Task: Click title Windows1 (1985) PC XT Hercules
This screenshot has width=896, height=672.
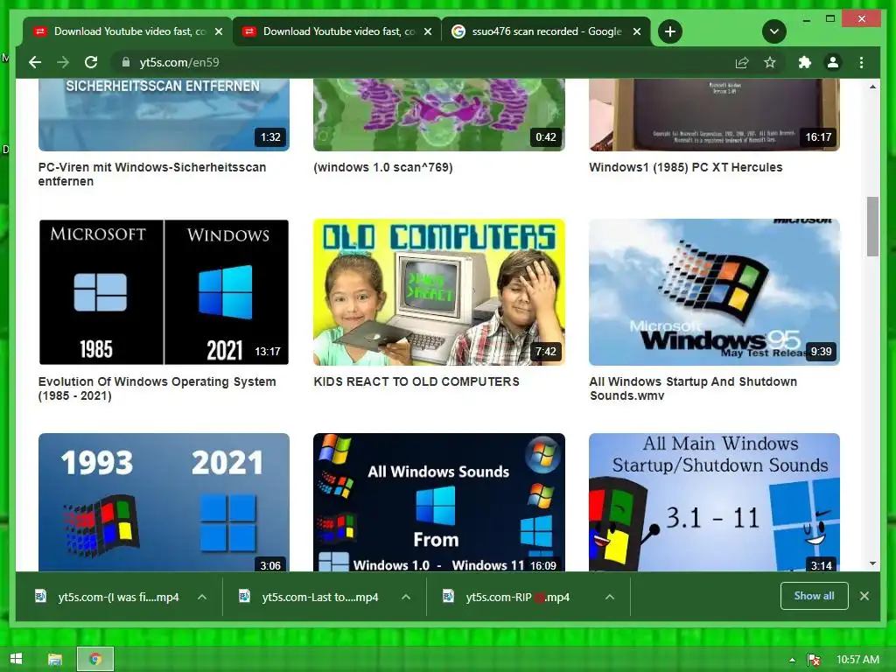Action: coord(686,167)
